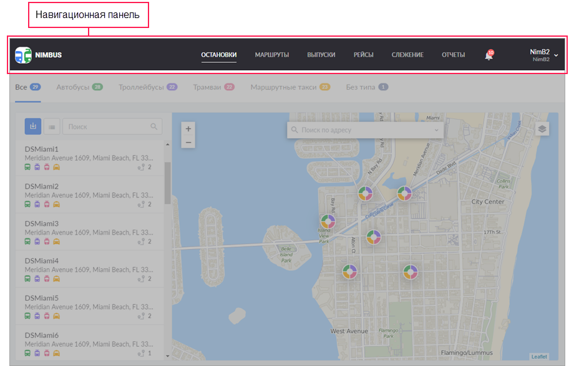Toggle the list view icon button
The height and width of the screenshot is (366, 574).
pyautogui.click(x=52, y=127)
